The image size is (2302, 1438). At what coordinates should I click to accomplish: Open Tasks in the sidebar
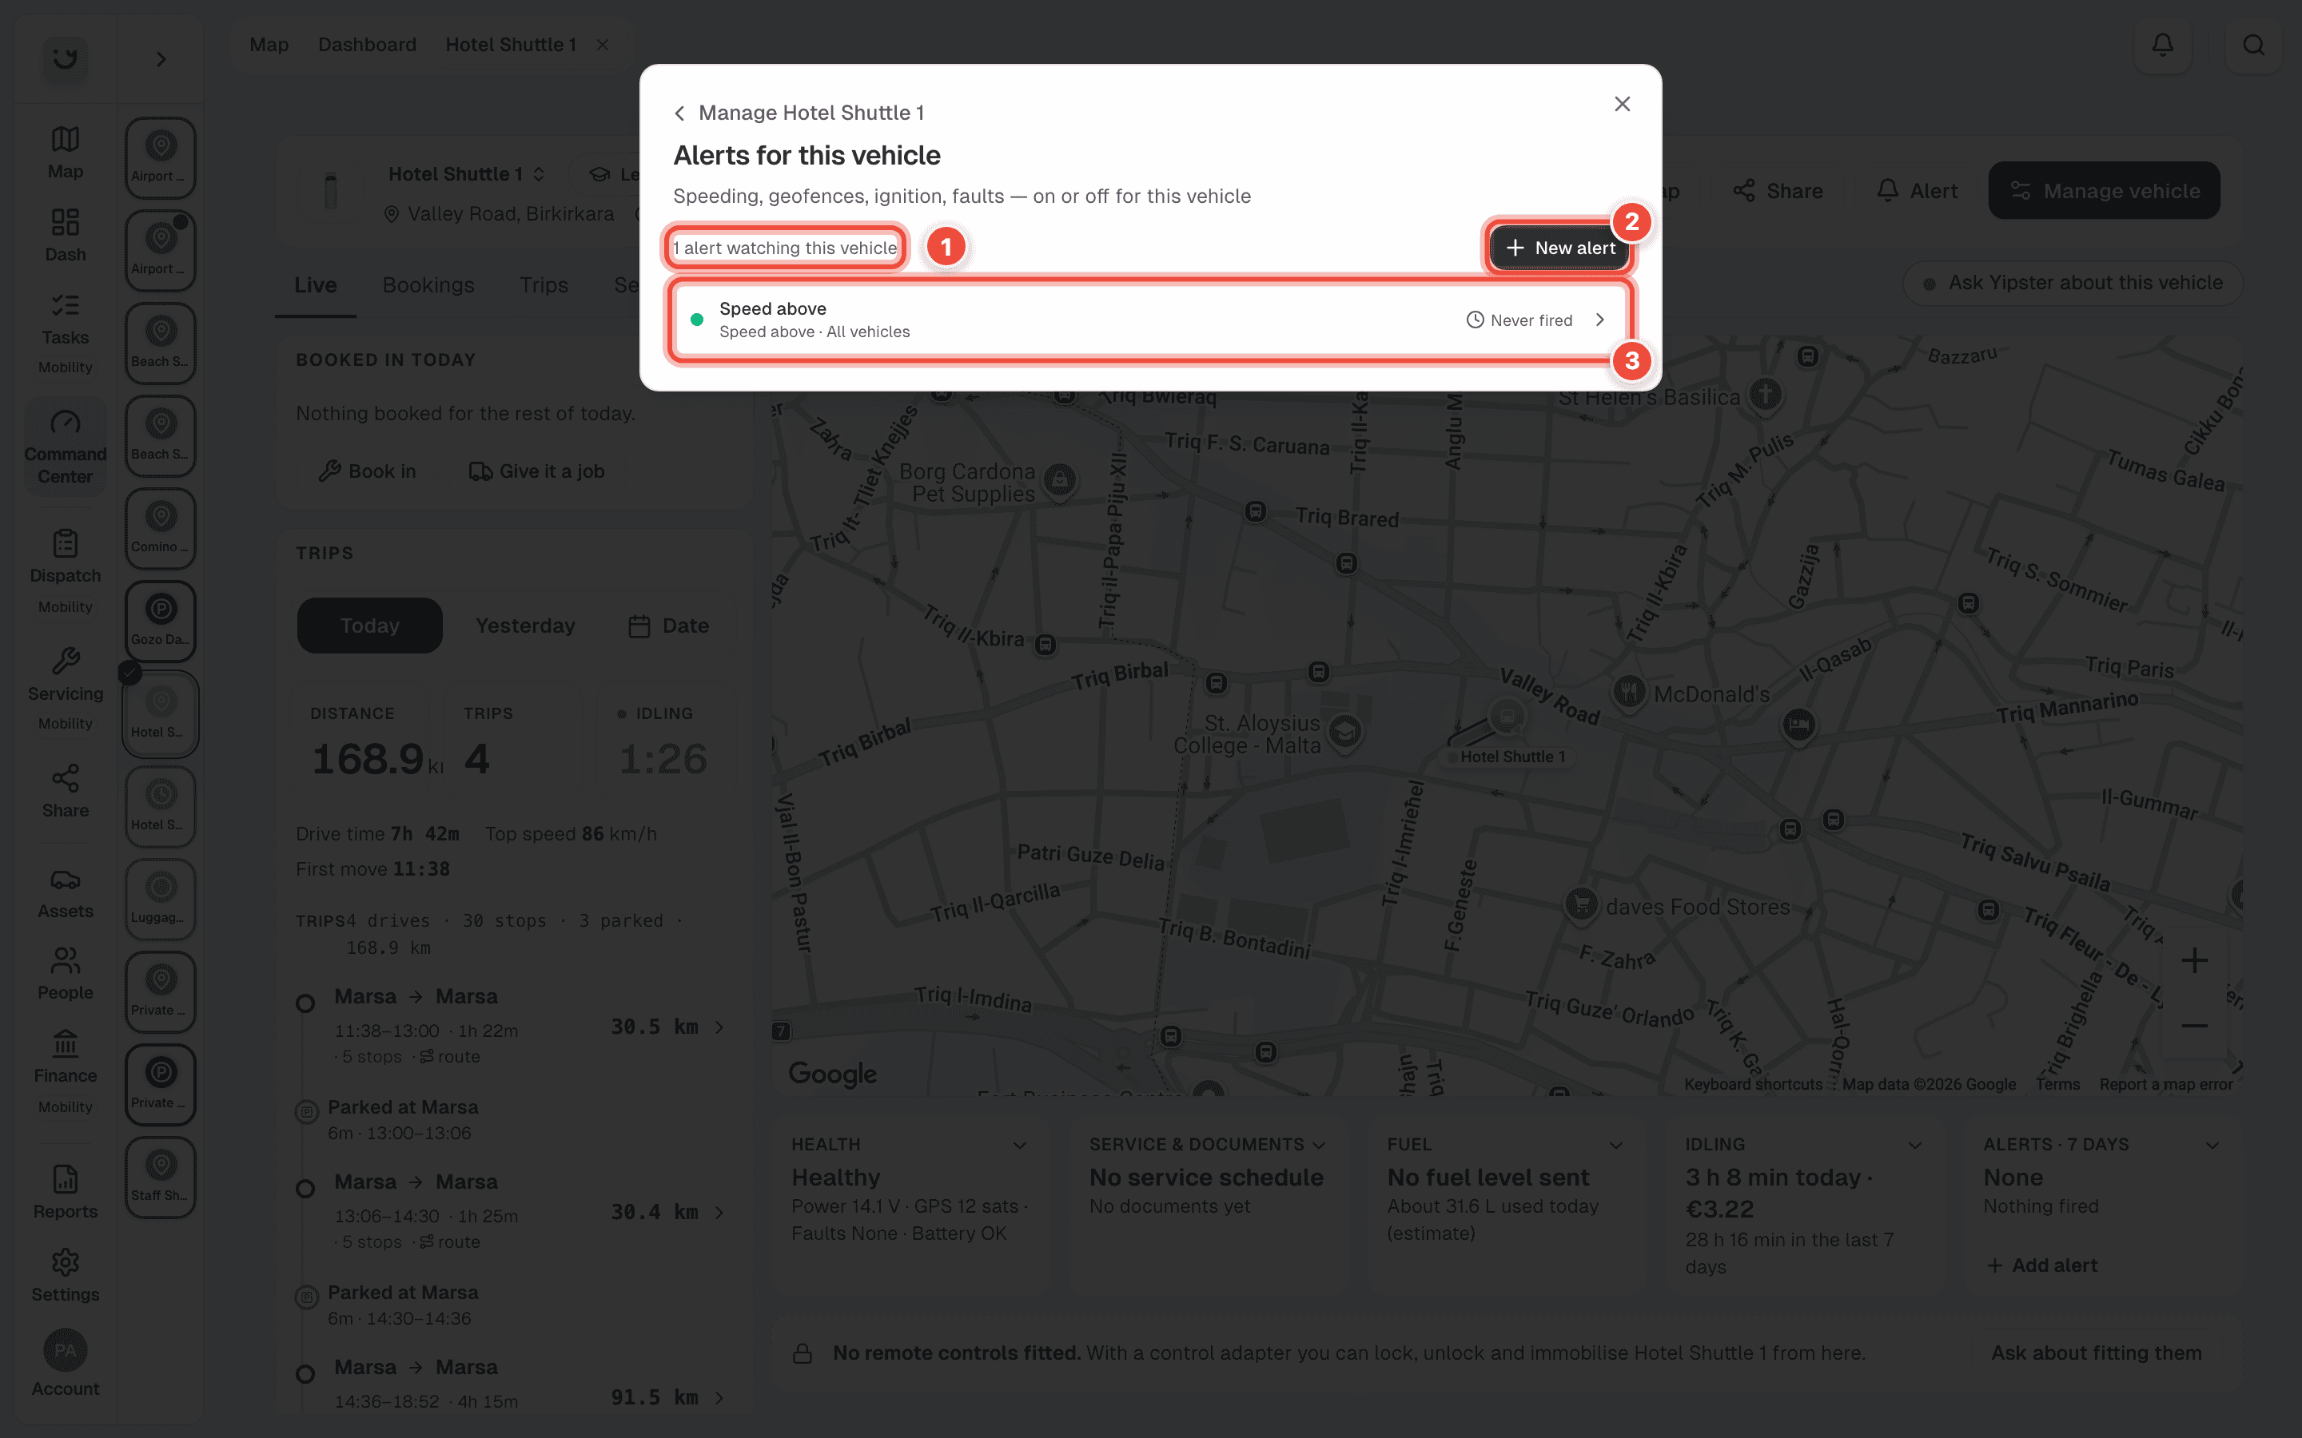coord(65,331)
